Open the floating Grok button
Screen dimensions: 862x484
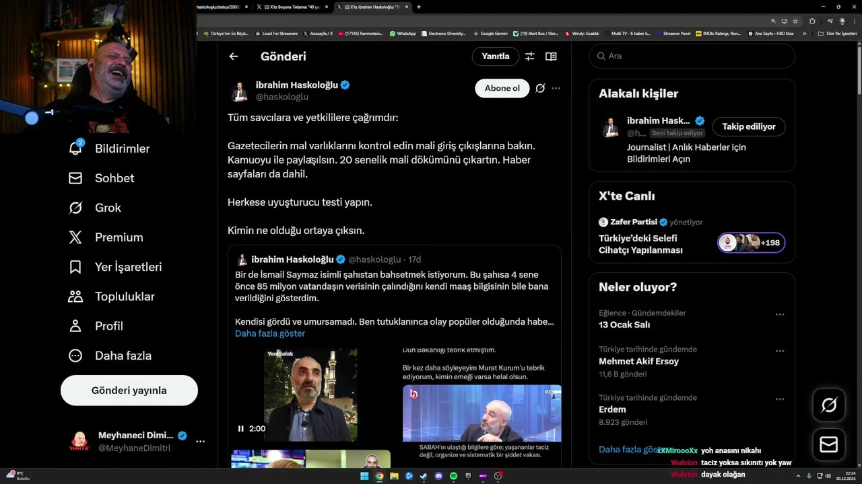[829, 405]
